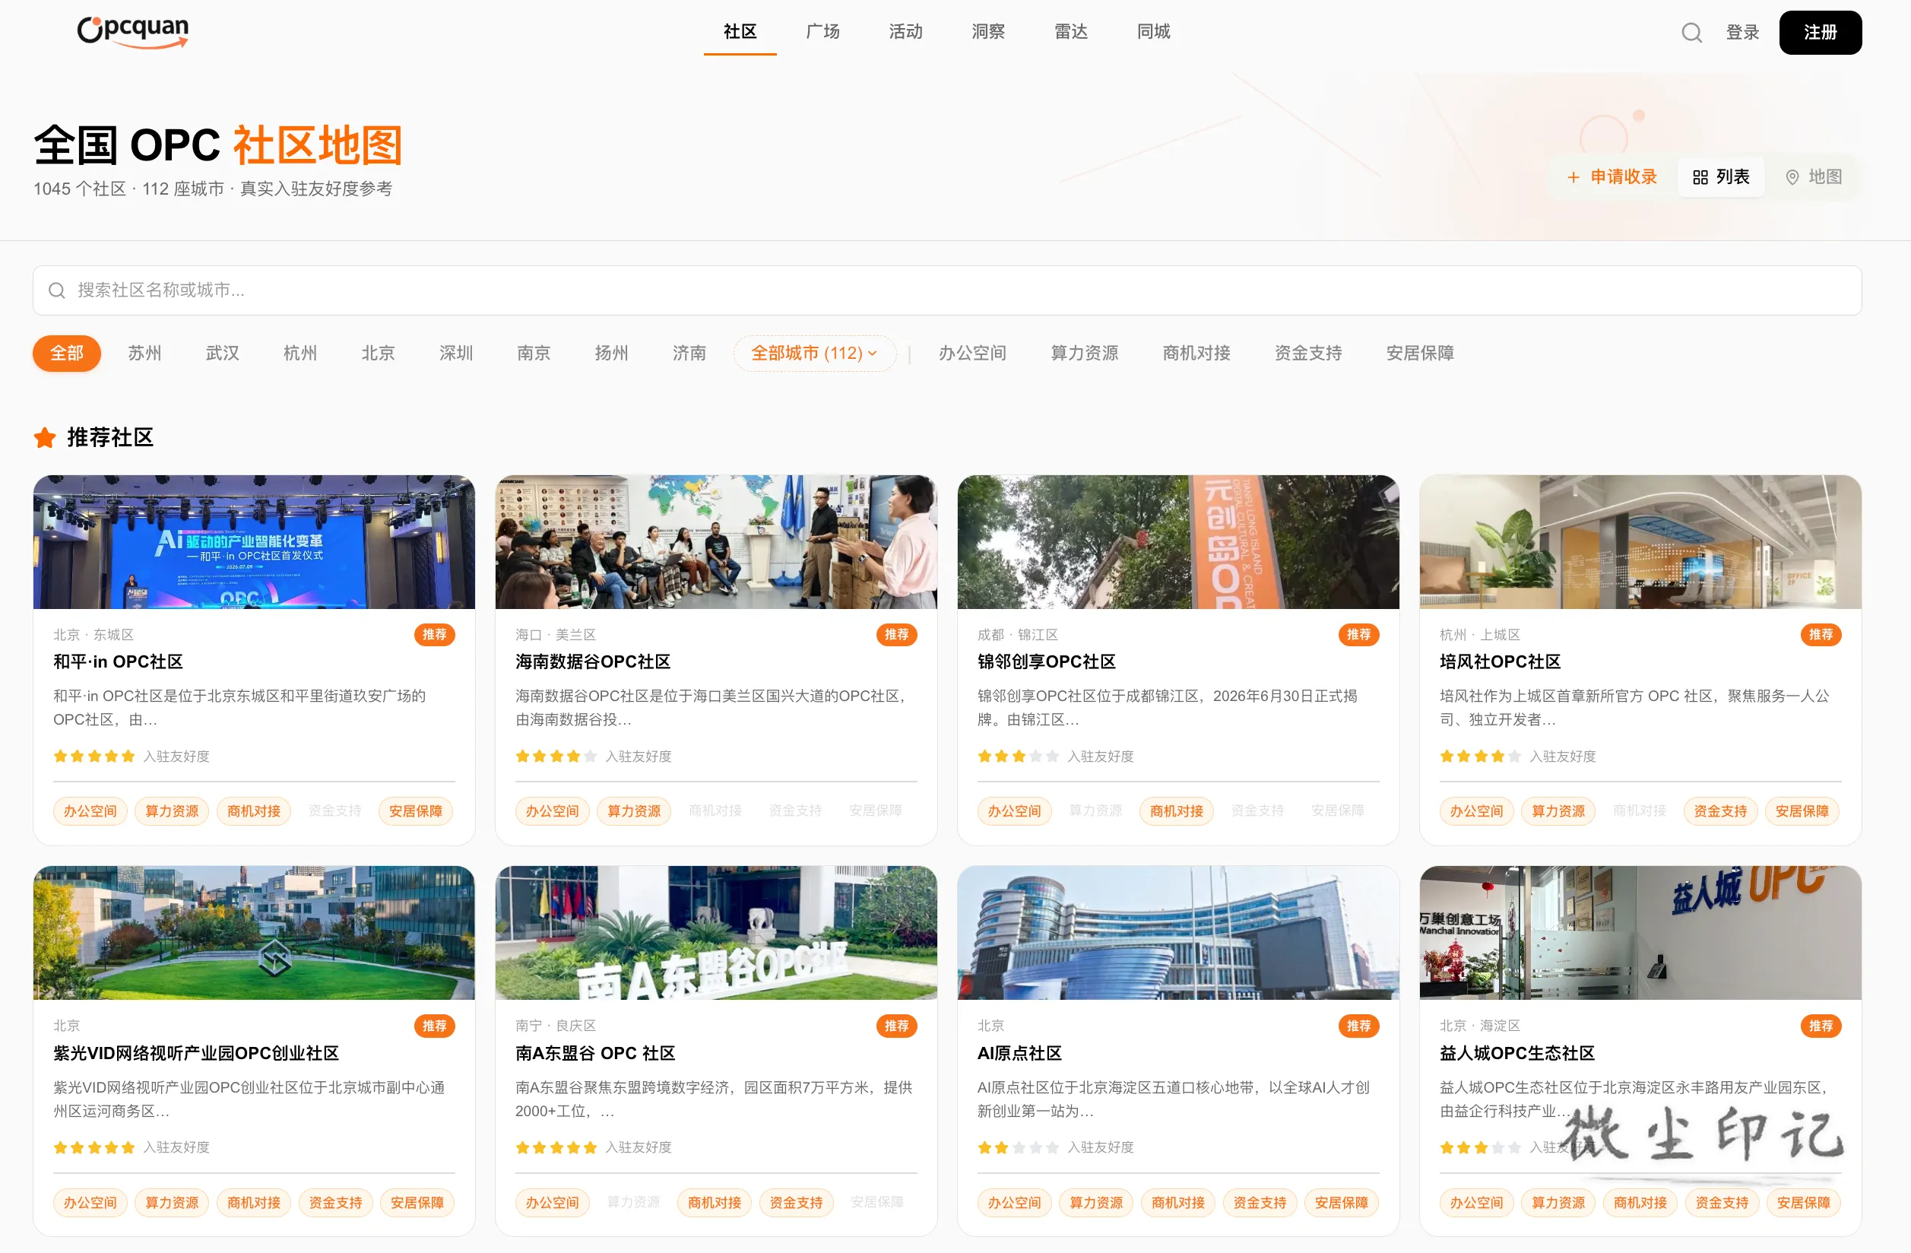The width and height of the screenshot is (1911, 1253).
Task: Open 和平·in OPC社区 card image
Action: click(254, 541)
